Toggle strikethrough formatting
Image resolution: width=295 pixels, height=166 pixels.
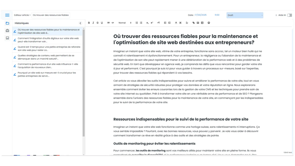[97, 23]
